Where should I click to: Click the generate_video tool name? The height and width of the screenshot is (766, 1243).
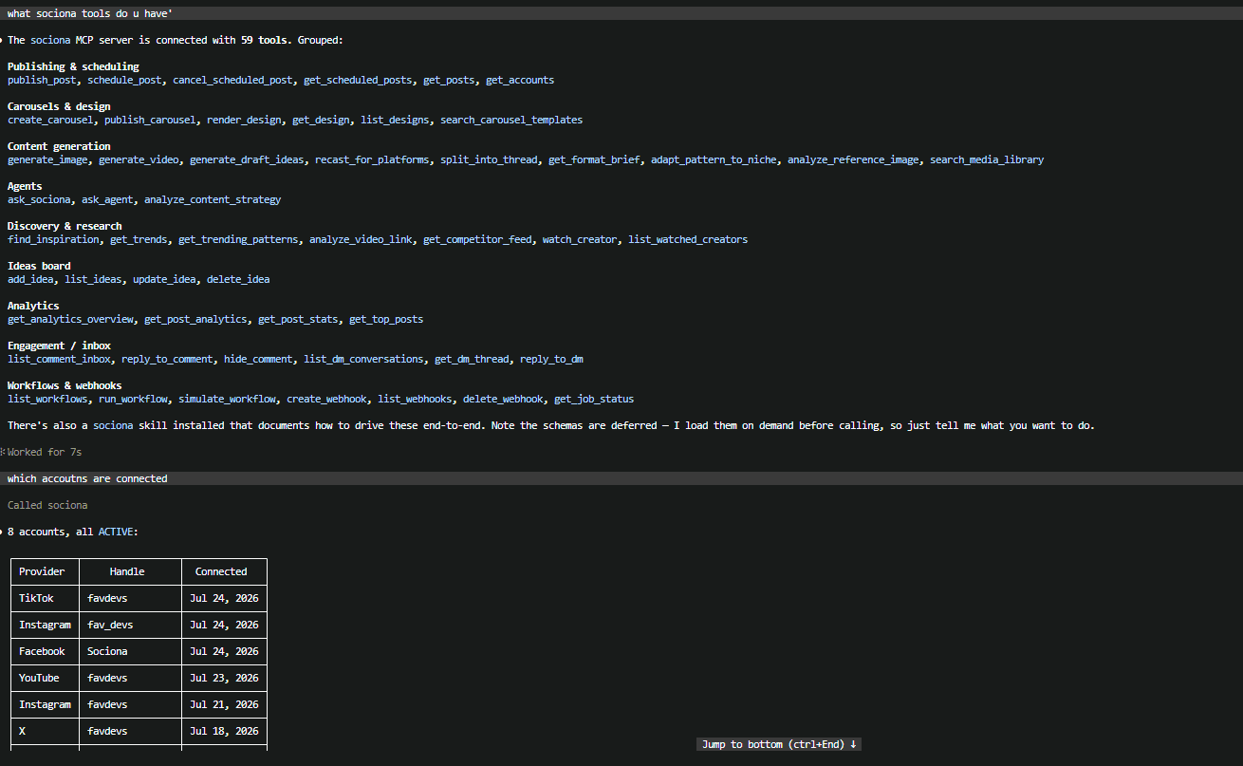[139, 159]
